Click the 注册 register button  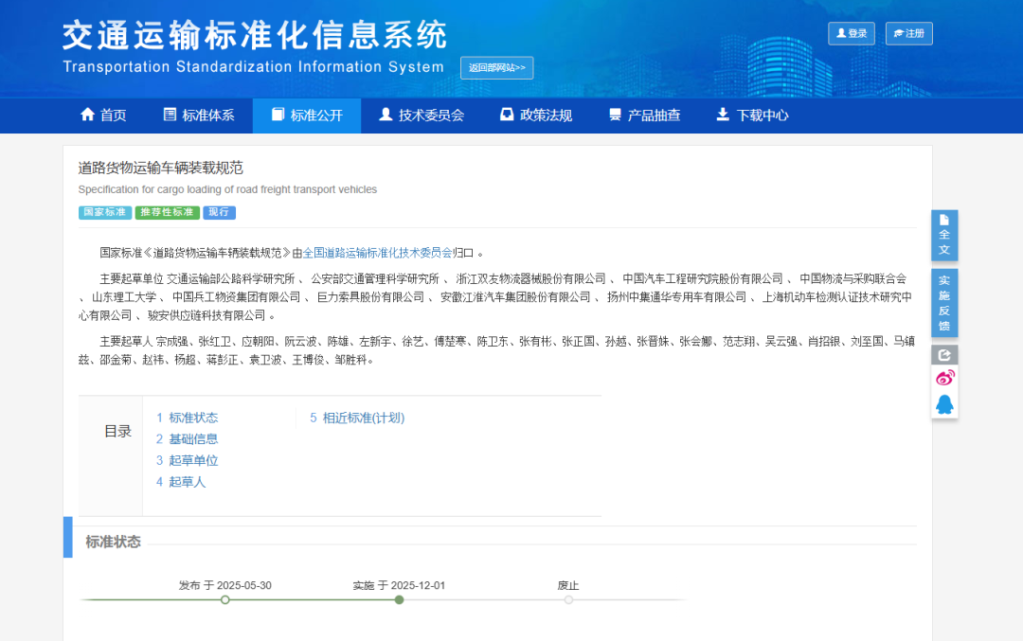908,33
